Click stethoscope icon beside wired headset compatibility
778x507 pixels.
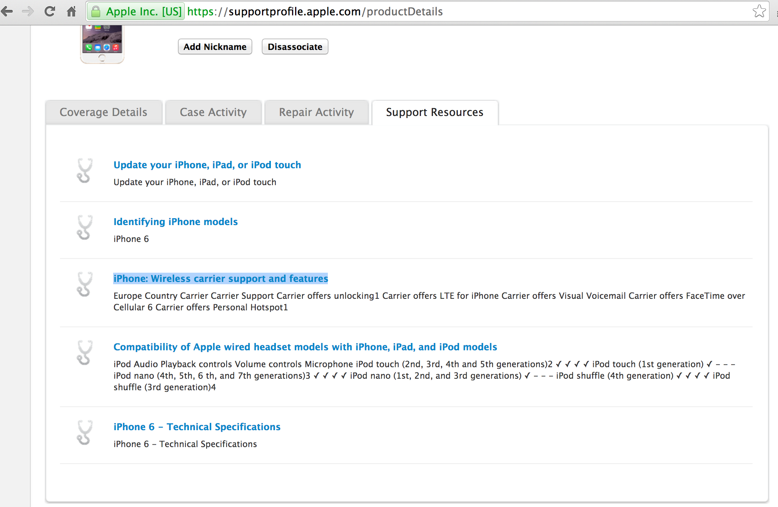pos(84,353)
